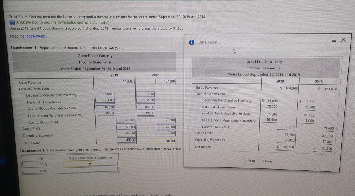Image resolution: width=355 pixels, height=196 pixels.
Task: Click 2019 Goods Available for Sale 87000
Action: click(105, 107)
